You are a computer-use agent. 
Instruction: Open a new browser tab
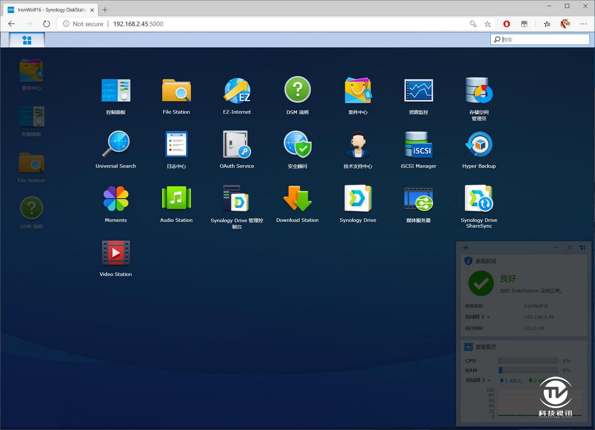105,10
